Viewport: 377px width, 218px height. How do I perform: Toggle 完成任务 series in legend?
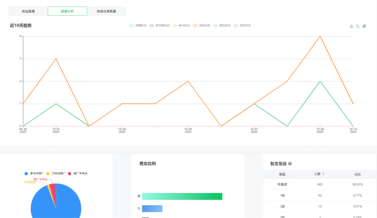201,25
